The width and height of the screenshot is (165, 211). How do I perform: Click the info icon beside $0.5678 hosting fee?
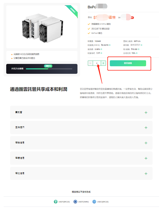110,45
